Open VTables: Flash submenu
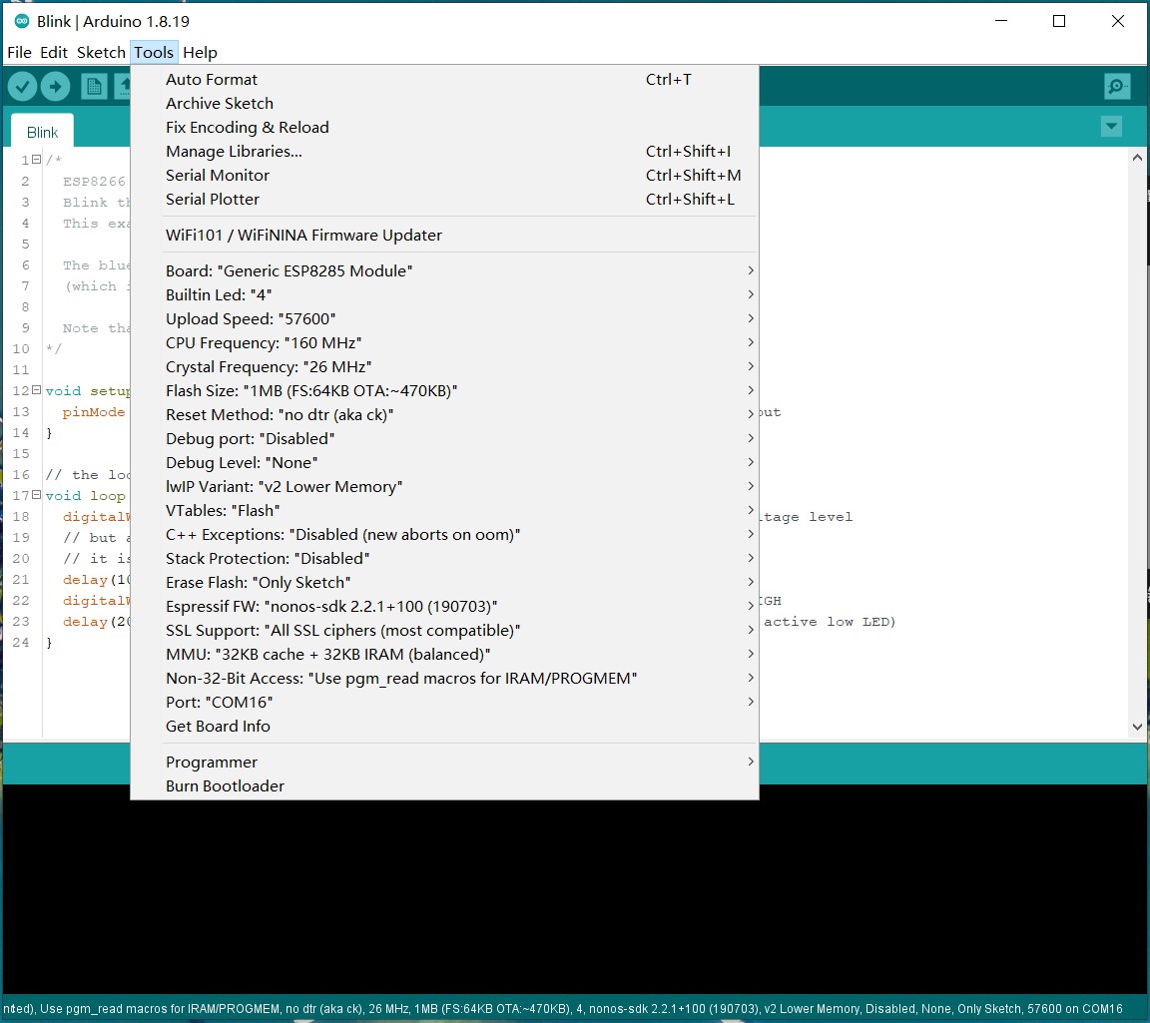The height and width of the screenshot is (1023, 1150). 444,510
